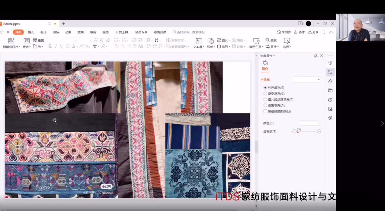Click the lightbulb icon in right sidebar
385x211 pixels.
pos(330,118)
